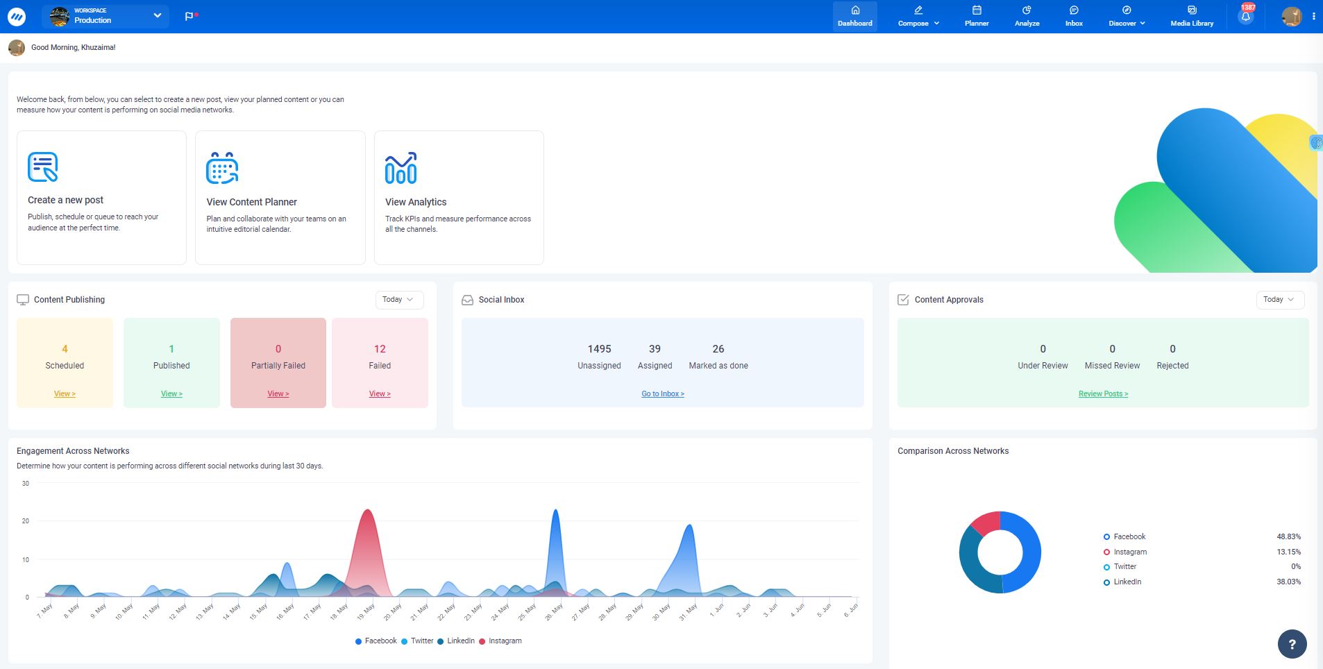Toggle LinkedIn in comparison donut legend
The image size is (1323, 669).
click(x=1122, y=582)
